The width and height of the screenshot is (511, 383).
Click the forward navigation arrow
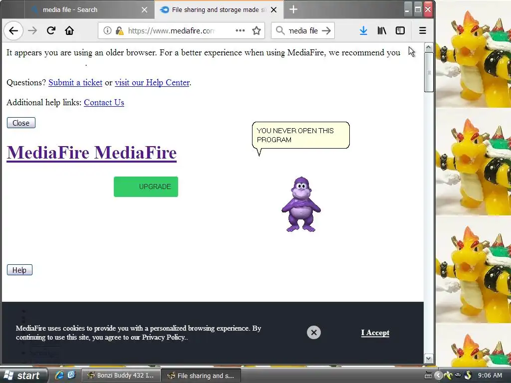pos(32,30)
